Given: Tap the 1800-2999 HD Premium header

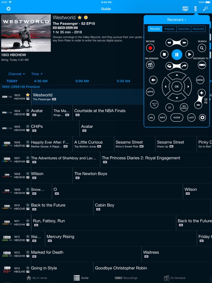Looking at the screenshot, I should (21, 87).
